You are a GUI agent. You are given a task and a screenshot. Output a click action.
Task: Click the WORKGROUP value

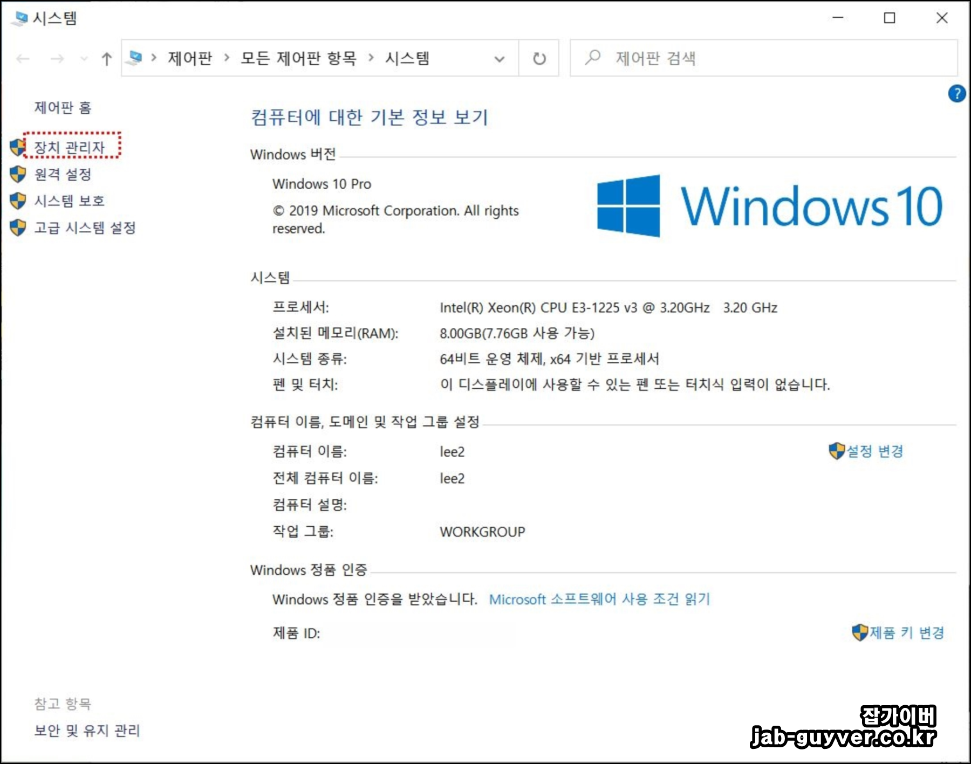482,532
